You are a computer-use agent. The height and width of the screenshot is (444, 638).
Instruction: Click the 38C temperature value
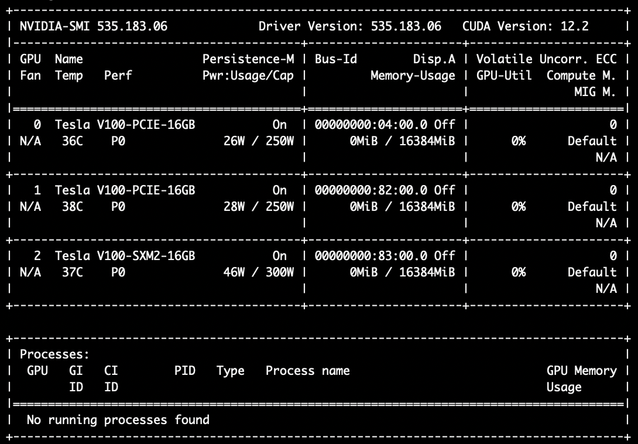[x=73, y=207]
